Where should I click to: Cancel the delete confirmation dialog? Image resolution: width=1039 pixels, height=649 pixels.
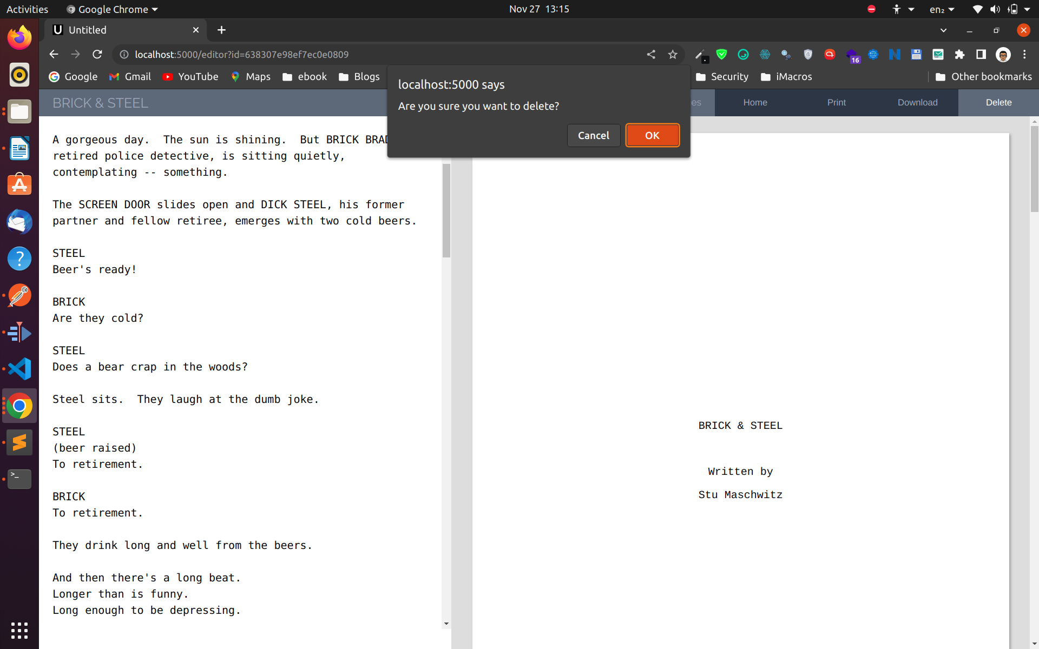[593, 135]
